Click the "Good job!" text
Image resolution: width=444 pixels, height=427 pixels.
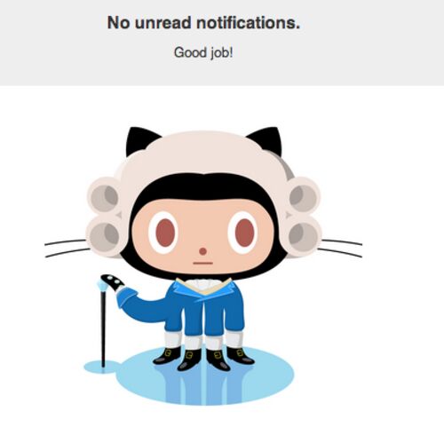click(203, 53)
